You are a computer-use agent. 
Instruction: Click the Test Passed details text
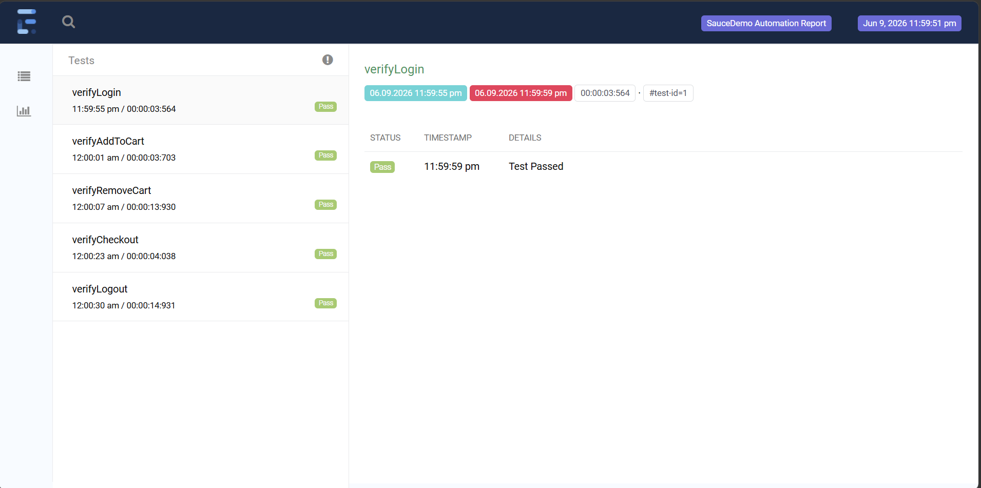pyautogui.click(x=536, y=166)
